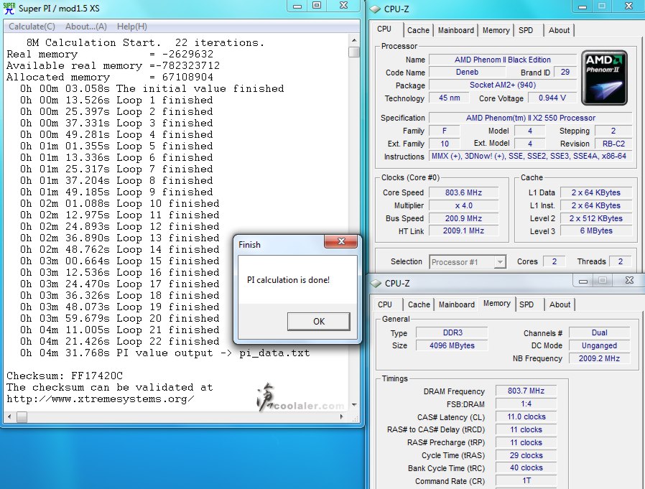
Task: Click the Core Voltage value 0.944 V
Action: pyautogui.click(x=552, y=98)
